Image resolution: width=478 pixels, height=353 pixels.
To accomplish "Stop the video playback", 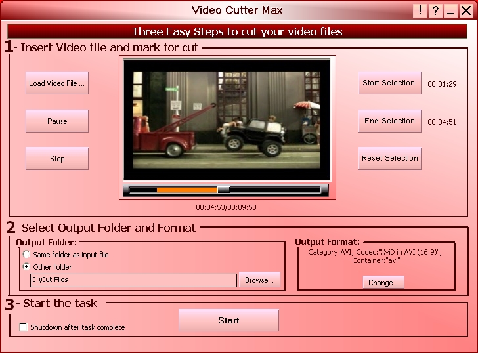I will tap(57, 158).
